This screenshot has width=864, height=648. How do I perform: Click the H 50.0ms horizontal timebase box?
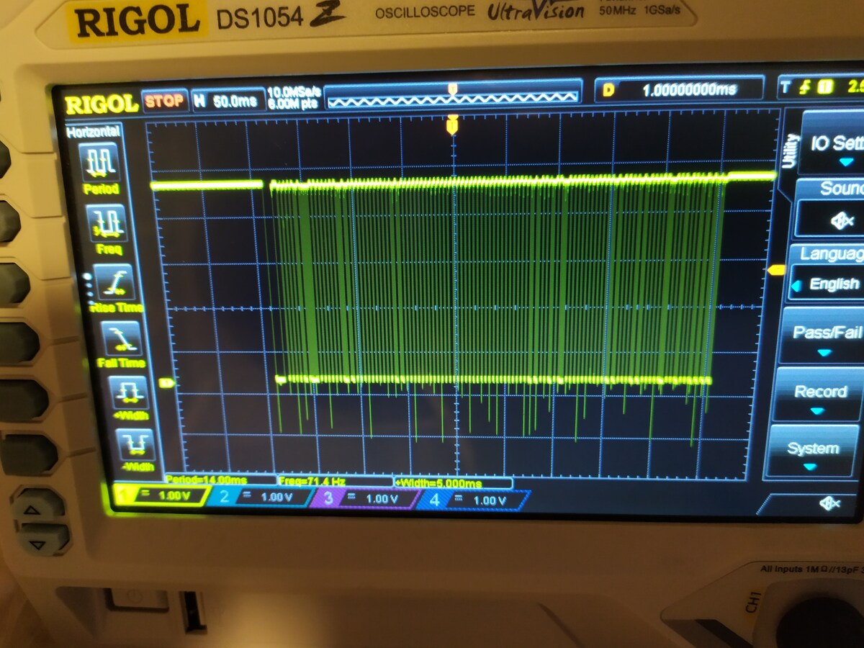point(227,101)
